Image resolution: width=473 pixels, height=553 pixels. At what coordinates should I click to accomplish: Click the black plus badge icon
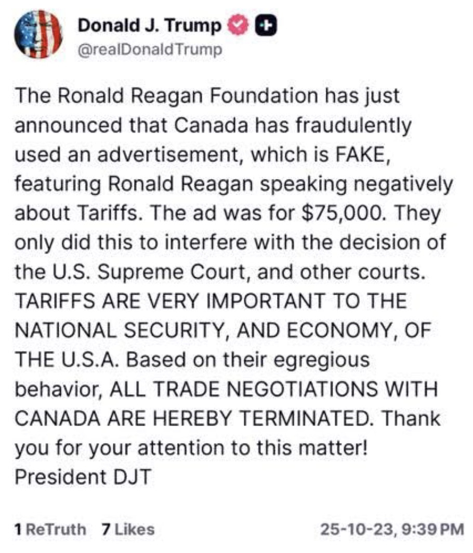[266, 24]
